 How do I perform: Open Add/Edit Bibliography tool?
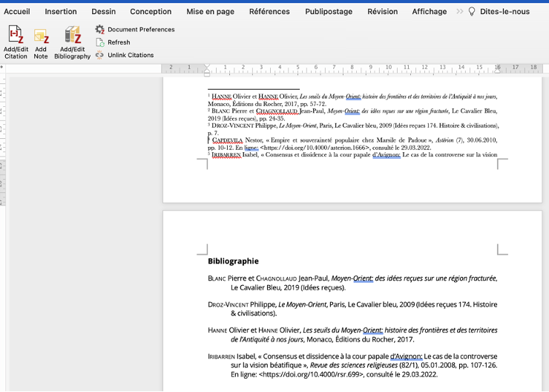click(x=72, y=35)
